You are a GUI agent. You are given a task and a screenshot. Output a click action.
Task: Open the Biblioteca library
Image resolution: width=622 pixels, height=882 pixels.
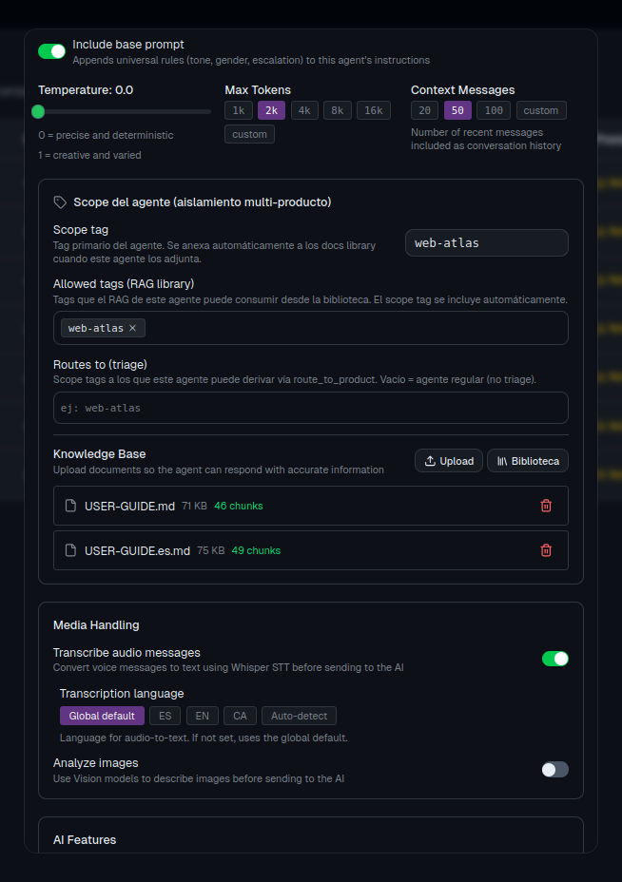[x=528, y=461]
